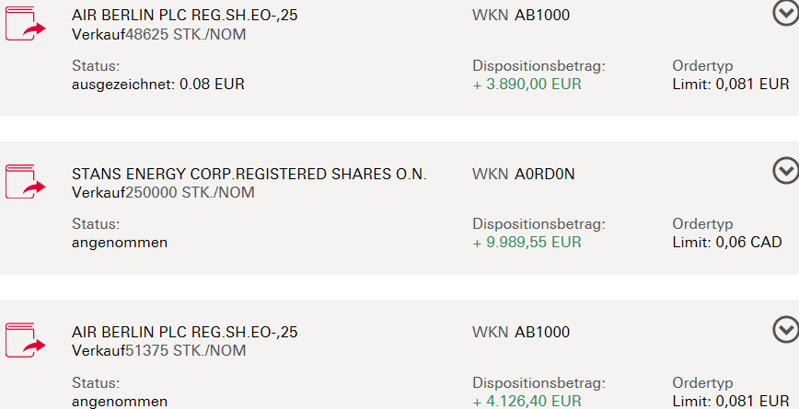The height and width of the screenshot is (409, 799).
Task: Click the sell icon of the 51375-share Air Berlin order
Action: point(26,340)
